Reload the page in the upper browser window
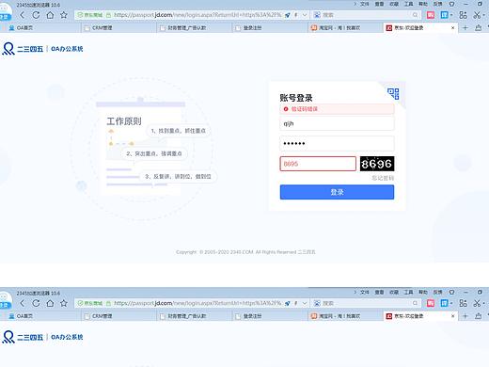This screenshot has width=489, height=367. point(36,15)
